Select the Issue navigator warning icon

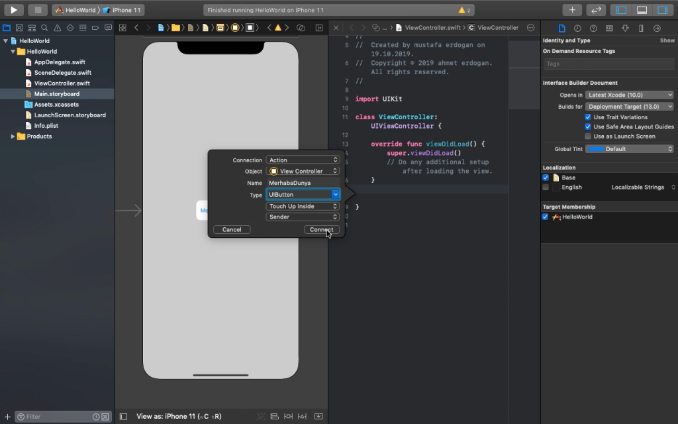pyautogui.click(x=56, y=28)
